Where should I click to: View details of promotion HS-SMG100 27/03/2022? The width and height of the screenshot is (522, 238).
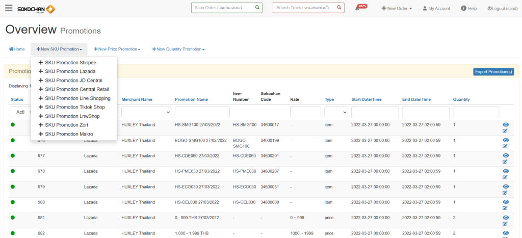click(505, 124)
